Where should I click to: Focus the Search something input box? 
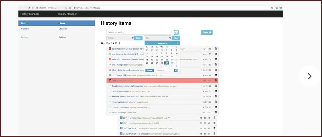coord(139,33)
